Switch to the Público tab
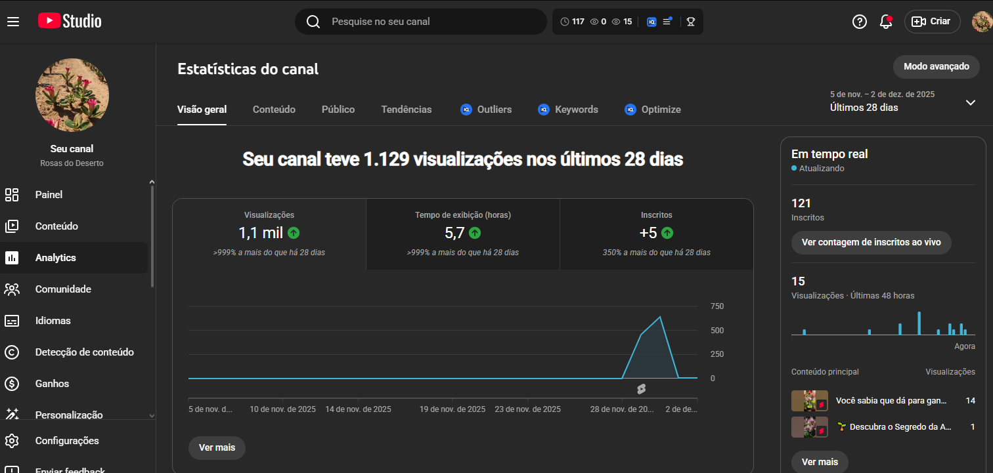Screen dimensions: 993x473 [x=338, y=110]
